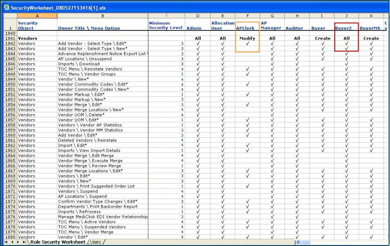
Task: Click the APClerk column header link
Action: [245, 28]
